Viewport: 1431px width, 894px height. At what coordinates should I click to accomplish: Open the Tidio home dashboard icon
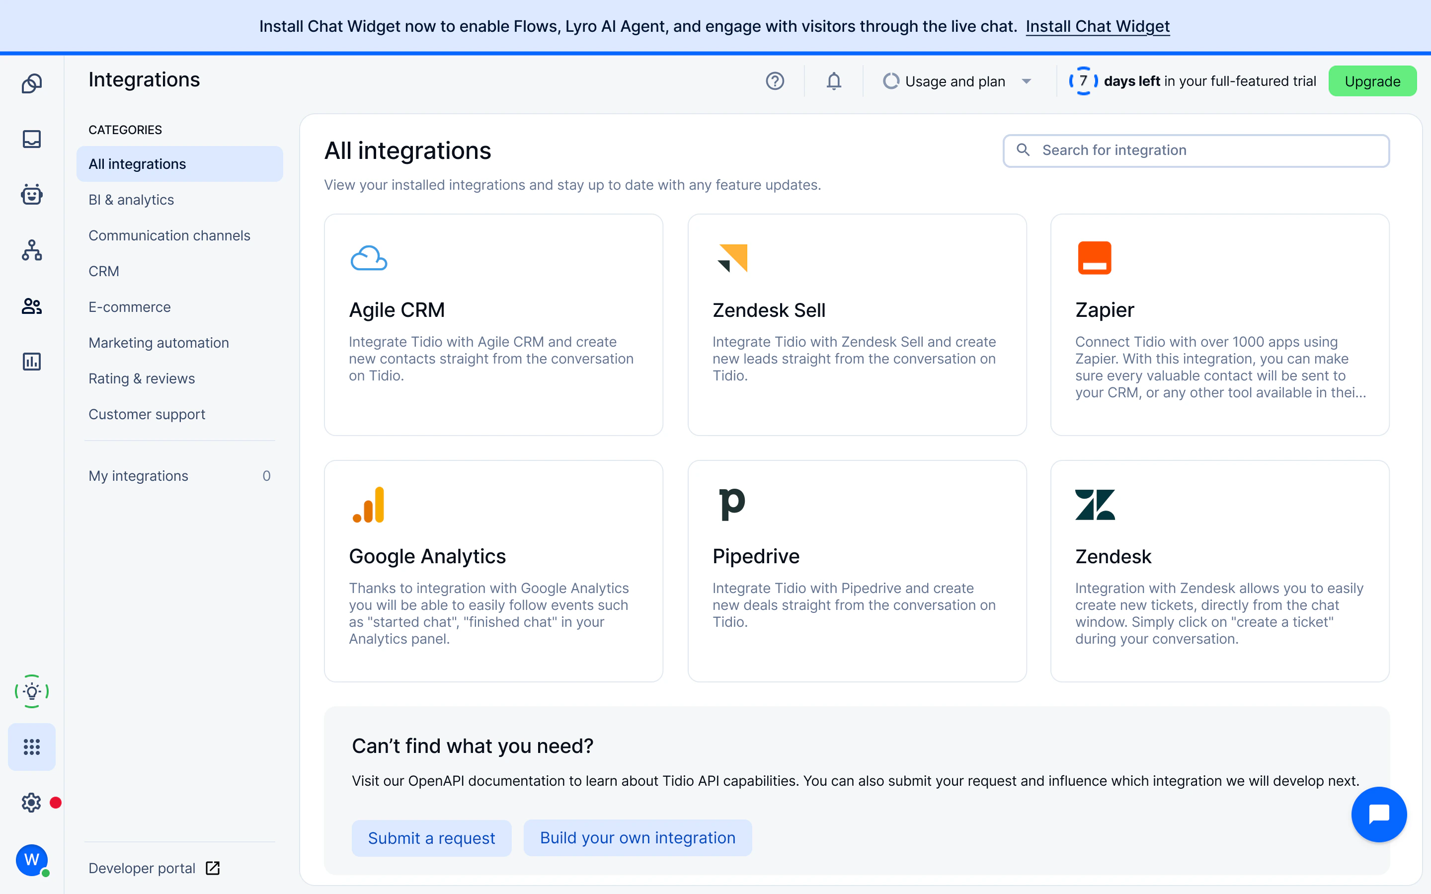click(x=32, y=83)
